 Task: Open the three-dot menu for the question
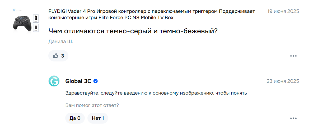click(x=293, y=56)
